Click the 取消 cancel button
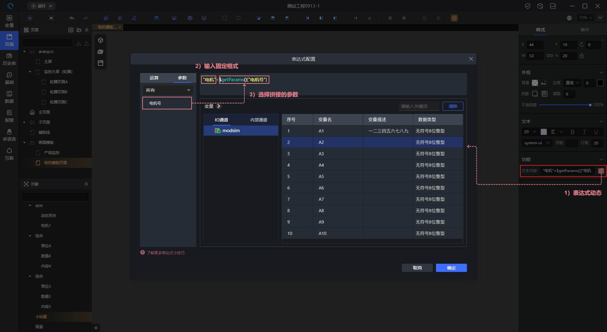 (x=417, y=268)
